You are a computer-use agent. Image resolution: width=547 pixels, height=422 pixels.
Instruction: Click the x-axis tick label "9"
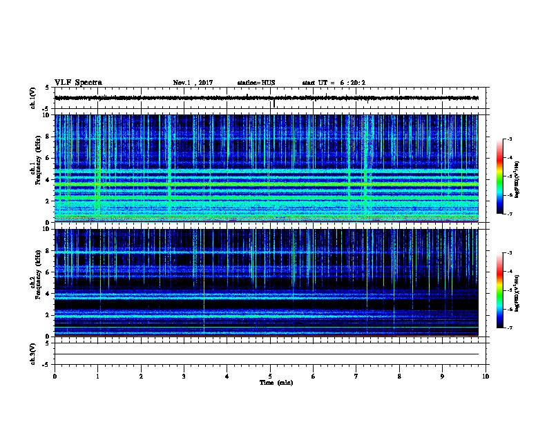pyautogui.click(x=442, y=376)
